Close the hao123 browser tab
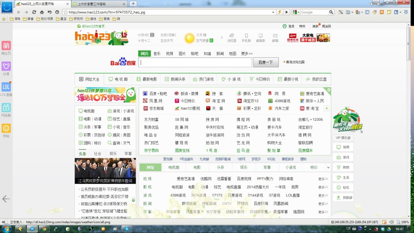The image size is (414, 233). click(67, 4)
